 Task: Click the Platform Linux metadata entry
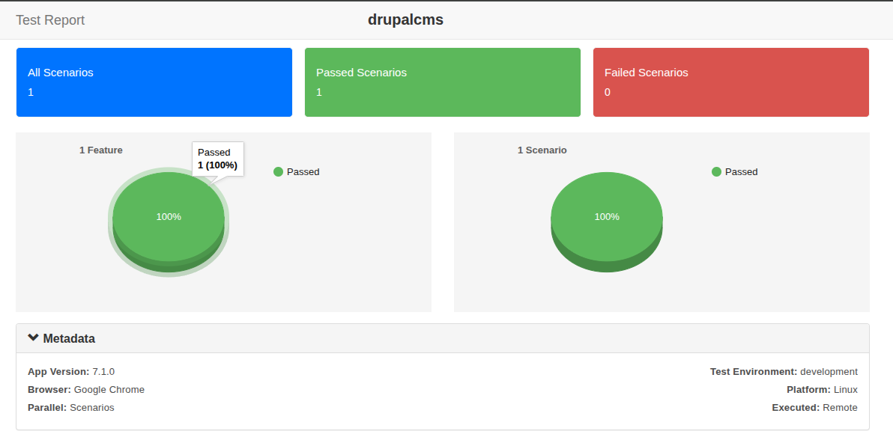tap(822, 390)
